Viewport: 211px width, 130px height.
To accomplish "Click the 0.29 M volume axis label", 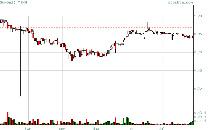I will click(x=200, y=117).
